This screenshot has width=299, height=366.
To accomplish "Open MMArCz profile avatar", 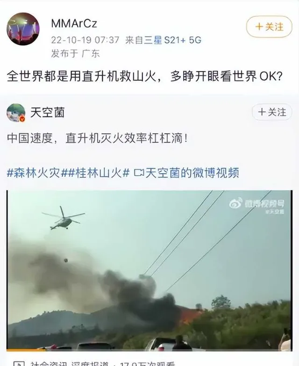I will tap(23, 29).
